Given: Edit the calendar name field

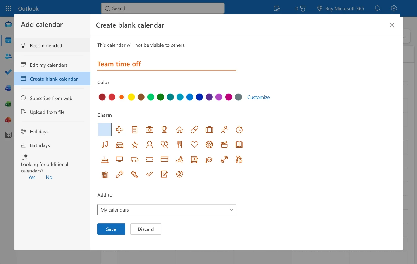Looking at the screenshot, I should [167, 64].
